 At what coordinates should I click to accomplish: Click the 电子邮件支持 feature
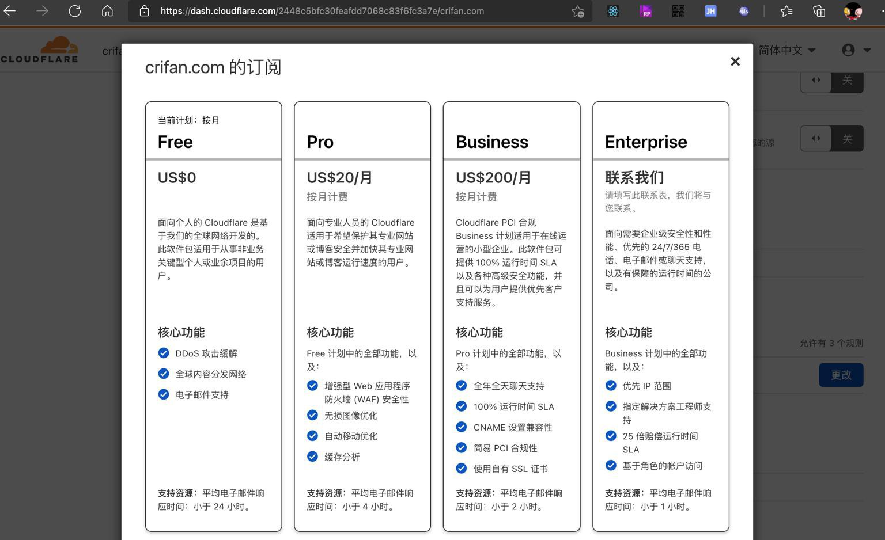202,395
